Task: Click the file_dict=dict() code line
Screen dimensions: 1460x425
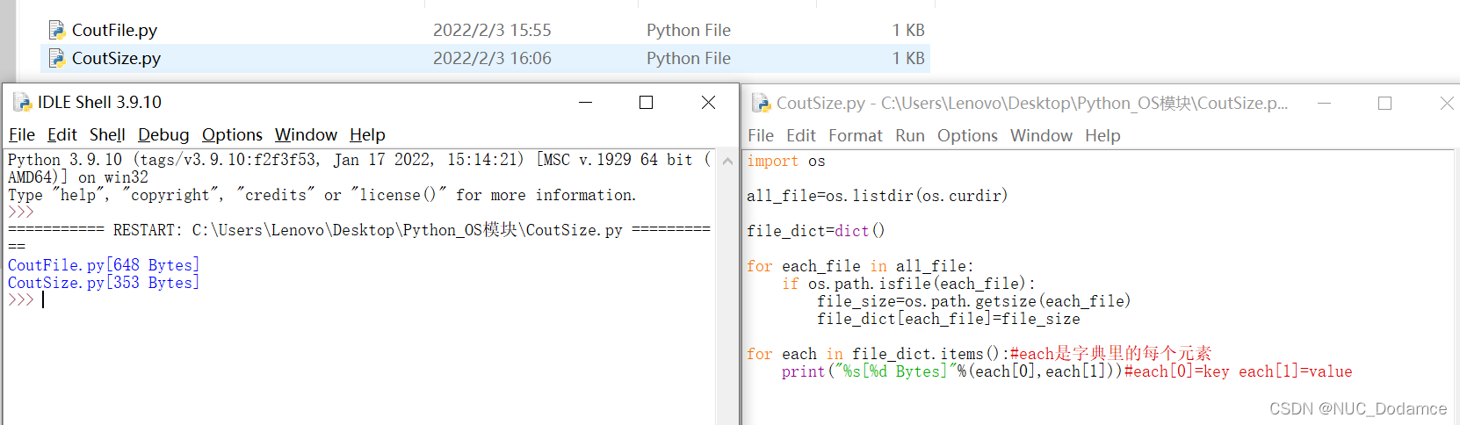Action: tap(816, 231)
